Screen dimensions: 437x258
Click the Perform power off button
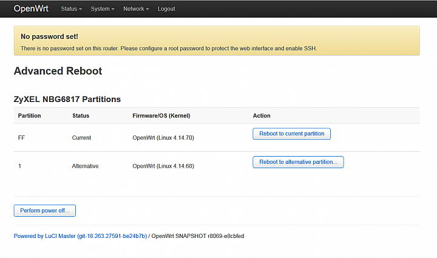(44, 211)
